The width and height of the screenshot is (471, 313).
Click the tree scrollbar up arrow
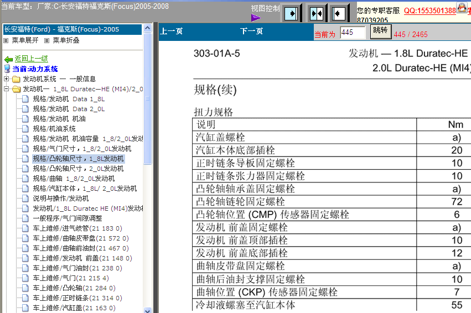[147, 28]
